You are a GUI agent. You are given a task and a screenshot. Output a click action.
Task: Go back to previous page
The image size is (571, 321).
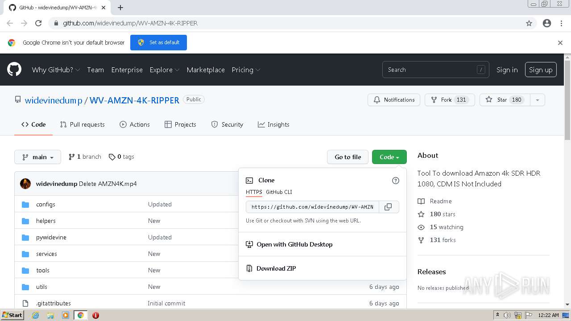point(10,23)
